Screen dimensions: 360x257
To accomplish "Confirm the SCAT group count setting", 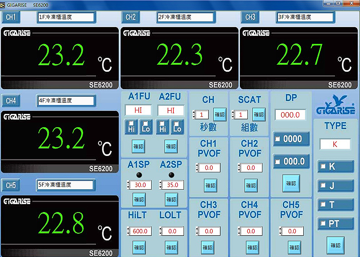I will point(259,114).
